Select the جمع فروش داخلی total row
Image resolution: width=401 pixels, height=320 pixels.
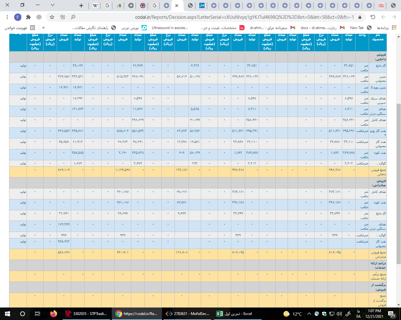[198, 172]
